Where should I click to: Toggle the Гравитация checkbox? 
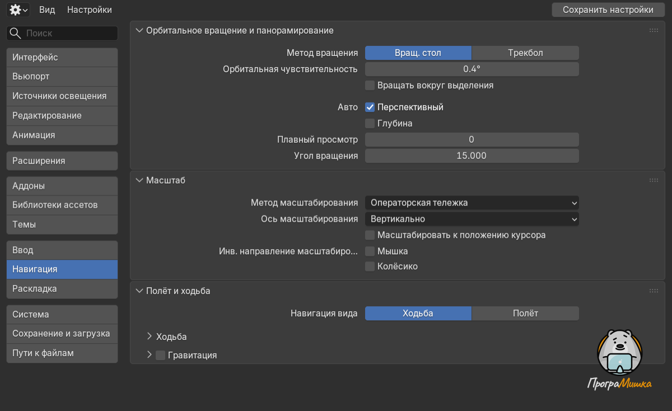(x=160, y=355)
